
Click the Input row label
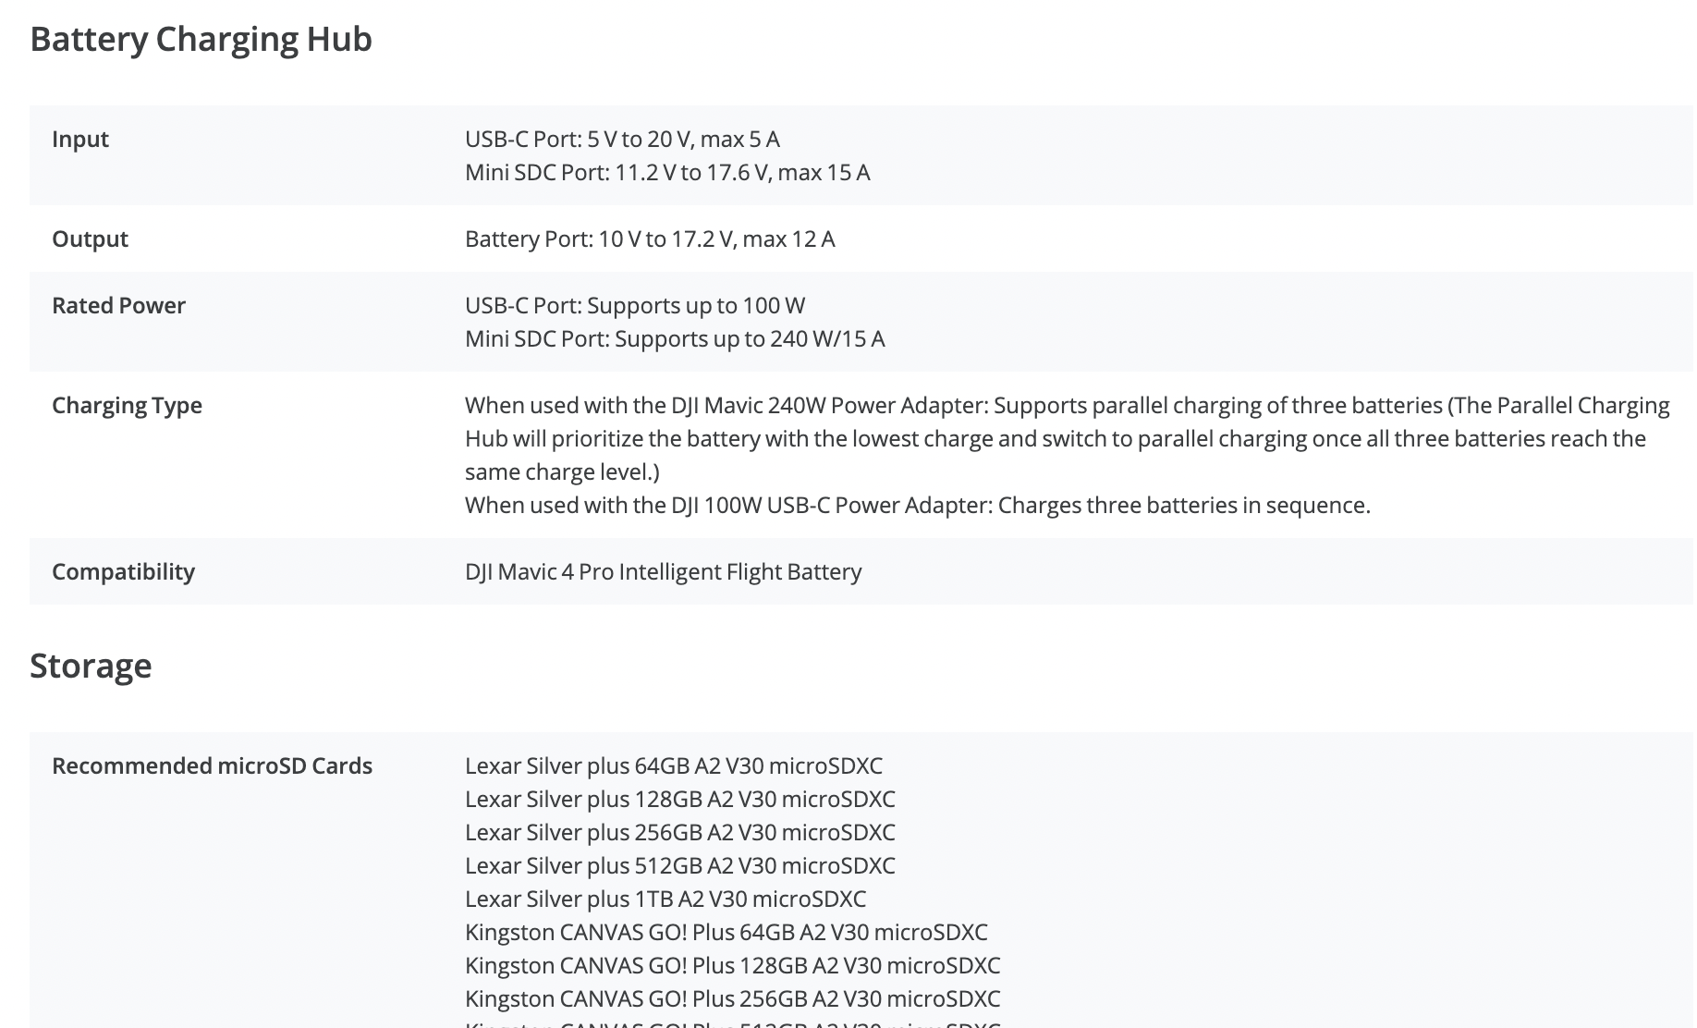[x=80, y=139]
